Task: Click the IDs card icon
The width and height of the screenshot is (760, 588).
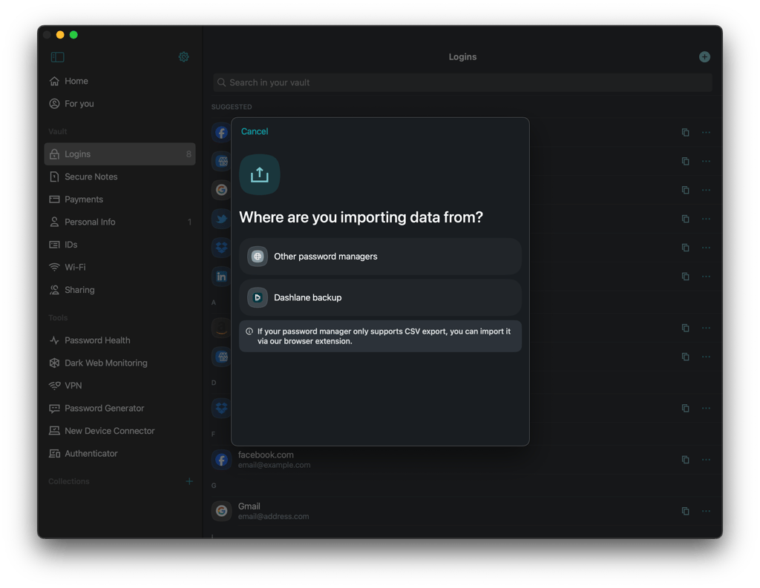Action: coord(54,245)
